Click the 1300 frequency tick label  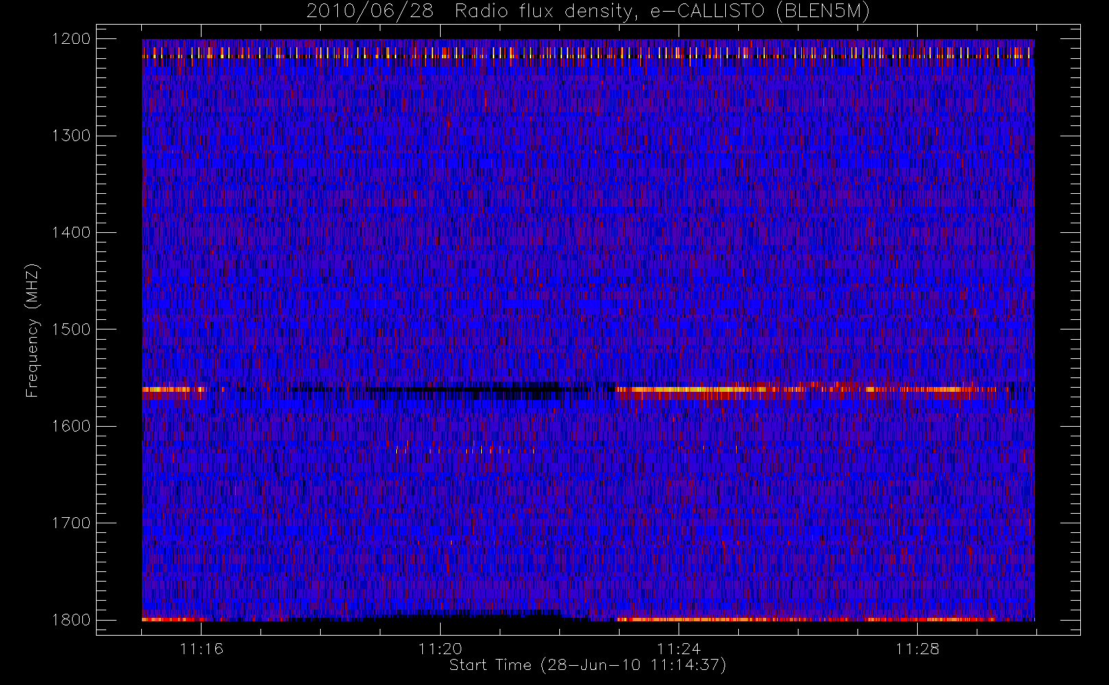pos(71,136)
